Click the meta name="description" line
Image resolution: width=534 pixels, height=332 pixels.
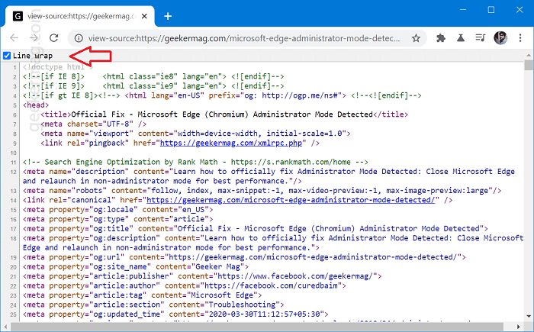[x=269, y=176]
